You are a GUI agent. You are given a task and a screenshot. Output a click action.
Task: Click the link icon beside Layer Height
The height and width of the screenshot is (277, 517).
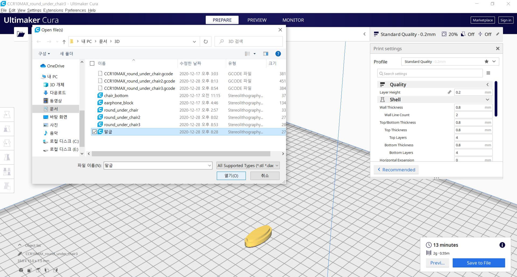point(449,92)
